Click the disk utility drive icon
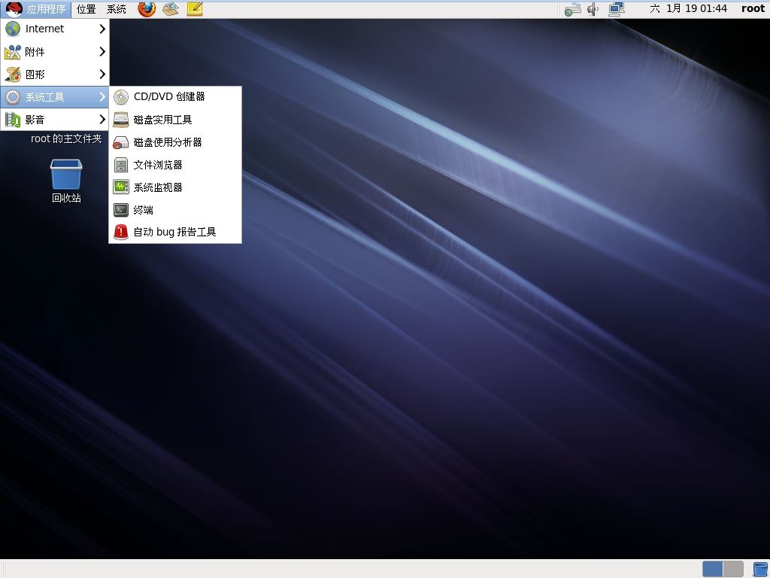Screen dimensions: 770x578 [121, 120]
